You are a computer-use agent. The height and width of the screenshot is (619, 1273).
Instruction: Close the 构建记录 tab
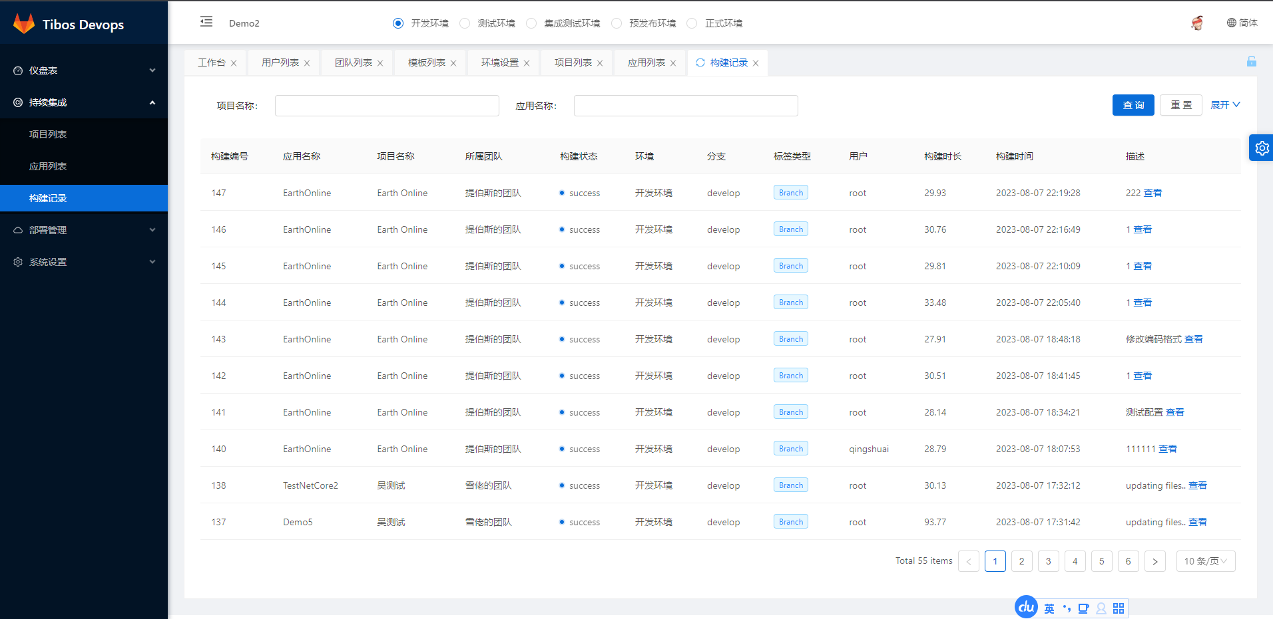(756, 63)
